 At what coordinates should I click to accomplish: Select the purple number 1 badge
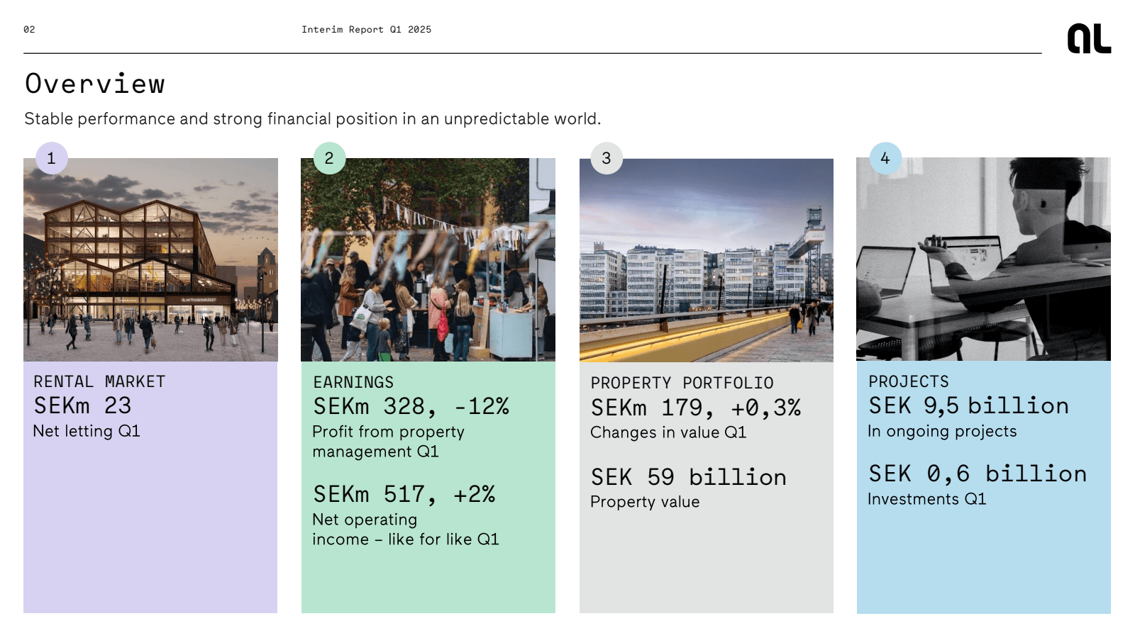point(51,158)
